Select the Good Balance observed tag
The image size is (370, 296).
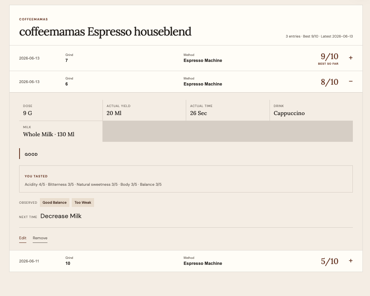[x=55, y=203]
